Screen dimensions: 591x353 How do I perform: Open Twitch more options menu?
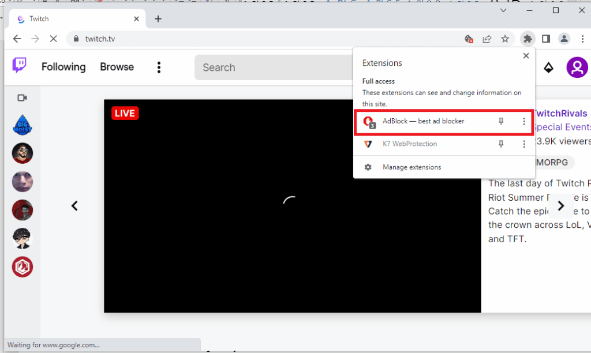click(159, 67)
